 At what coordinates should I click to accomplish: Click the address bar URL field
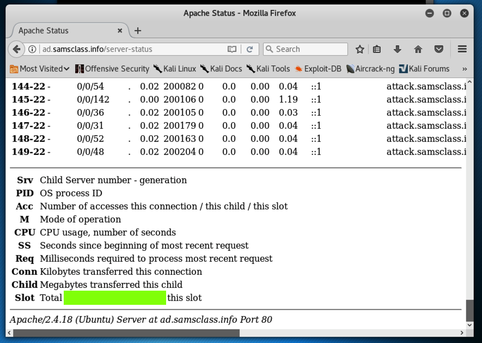click(131, 49)
